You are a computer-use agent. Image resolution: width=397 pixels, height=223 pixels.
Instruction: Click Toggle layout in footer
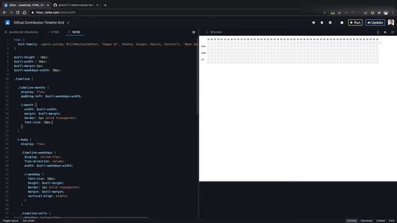coord(11,221)
